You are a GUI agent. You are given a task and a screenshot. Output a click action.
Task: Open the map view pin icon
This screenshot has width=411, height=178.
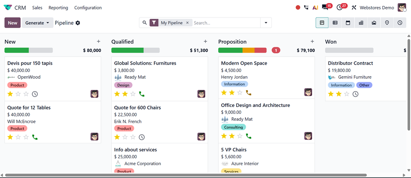(x=387, y=23)
